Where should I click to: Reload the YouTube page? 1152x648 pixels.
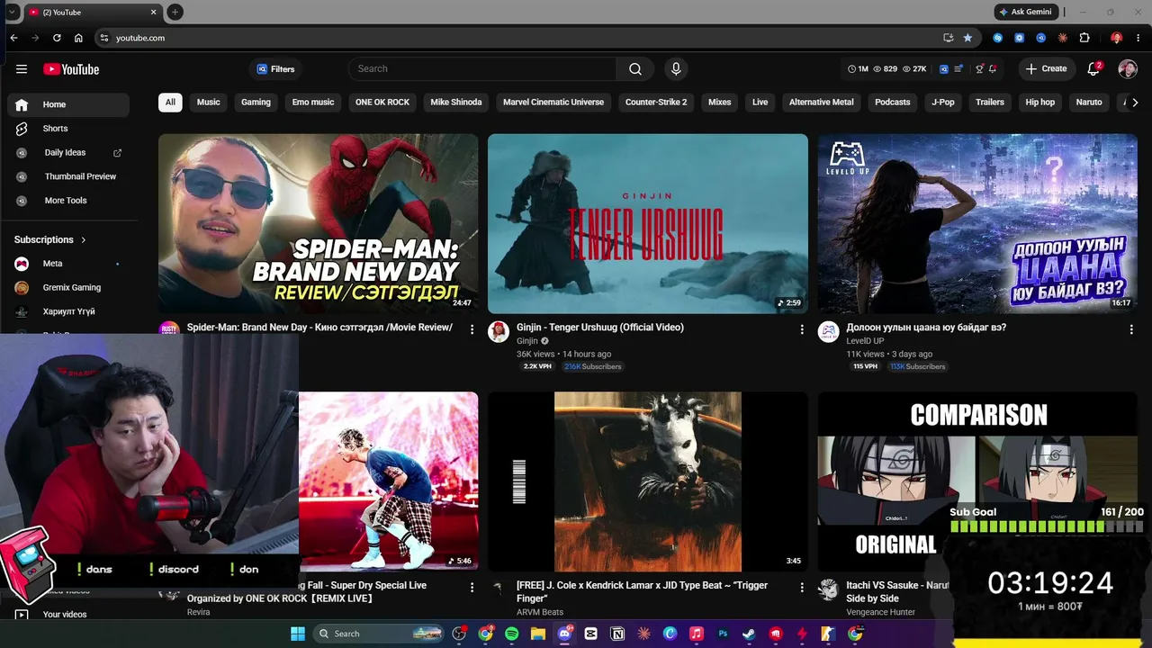tap(57, 38)
